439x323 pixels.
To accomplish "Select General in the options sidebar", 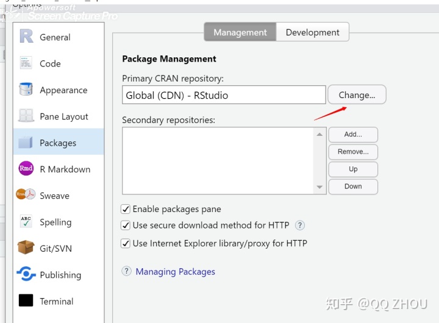I will 55,37.
